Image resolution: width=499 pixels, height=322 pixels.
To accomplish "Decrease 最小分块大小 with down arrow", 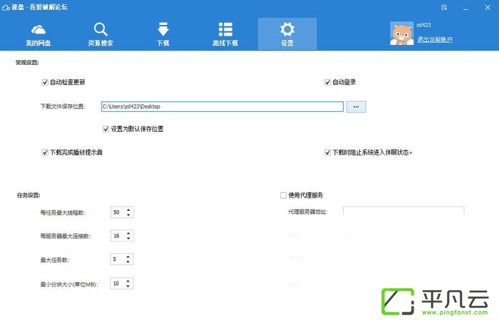I will pyautogui.click(x=128, y=286).
